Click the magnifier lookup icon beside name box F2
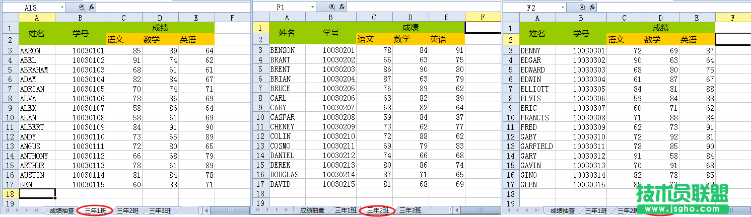Image resolution: width=751 pixels, height=217 pixels. tap(583, 8)
